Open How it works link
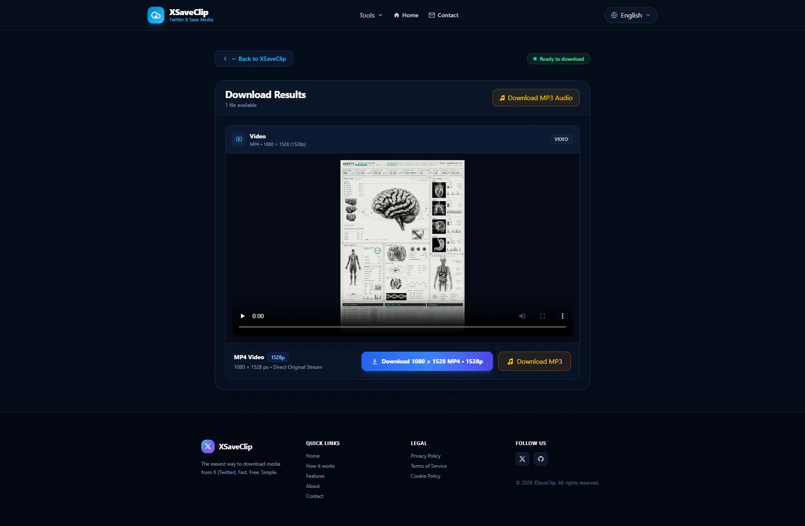 click(320, 466)
